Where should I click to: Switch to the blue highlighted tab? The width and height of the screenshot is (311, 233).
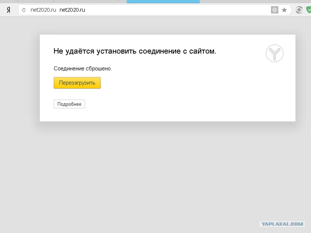click(x=163, y=2)
